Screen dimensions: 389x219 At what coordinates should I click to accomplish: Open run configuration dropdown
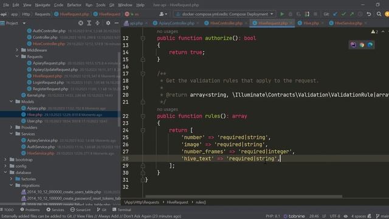[225, 14]
